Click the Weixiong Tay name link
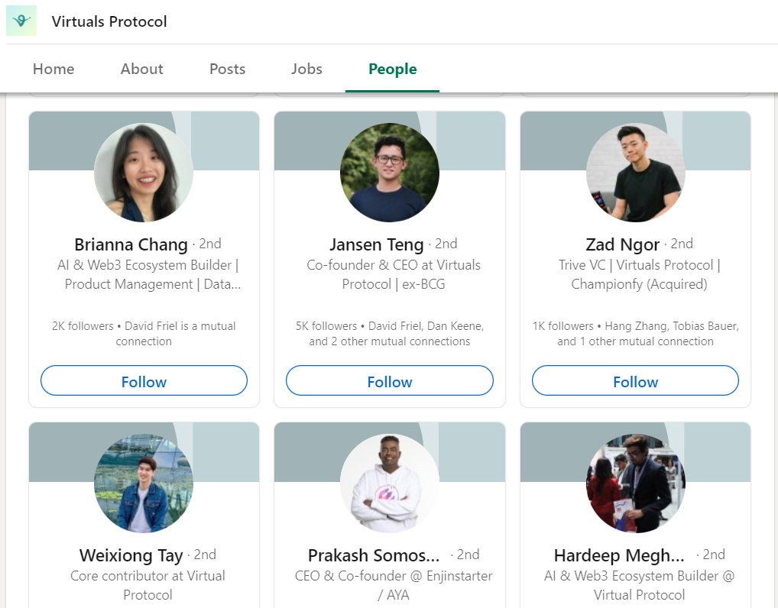The width and height of the screenshot is (778, 608). (x=131, y=555)
